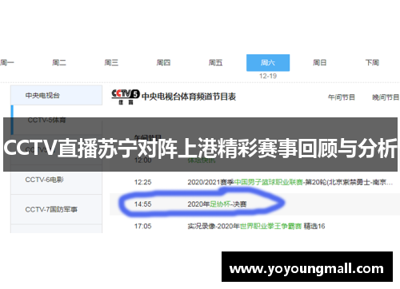The image size is (400, 289).
Task: Click the CCTV5 channel logo
Action: coord(126,97)
